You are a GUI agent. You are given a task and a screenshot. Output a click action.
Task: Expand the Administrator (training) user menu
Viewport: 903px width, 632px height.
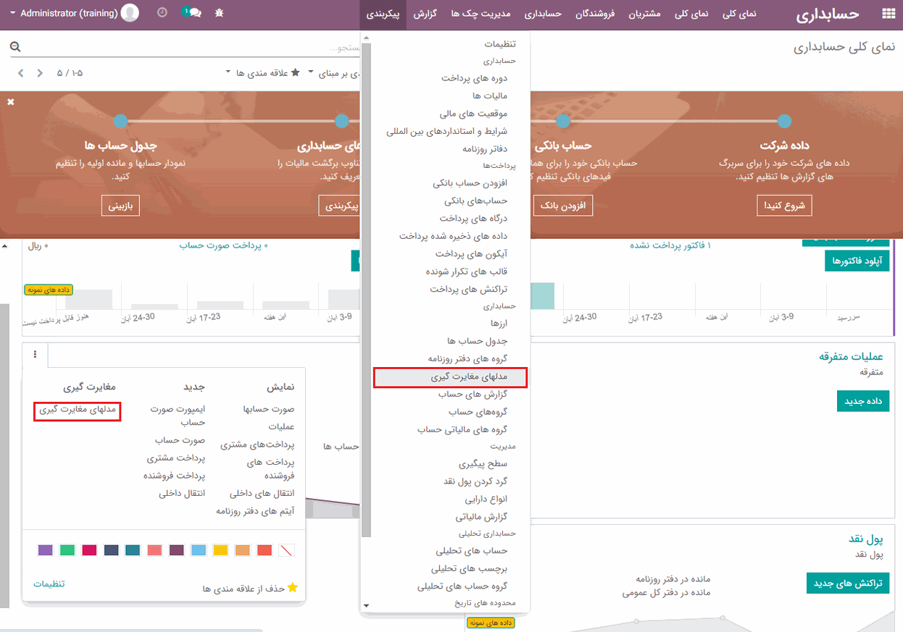point(72,13)
